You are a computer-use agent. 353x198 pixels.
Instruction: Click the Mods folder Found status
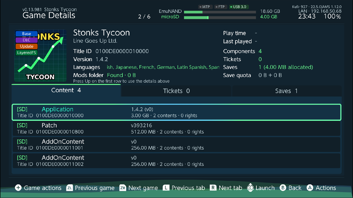point(121,75)
